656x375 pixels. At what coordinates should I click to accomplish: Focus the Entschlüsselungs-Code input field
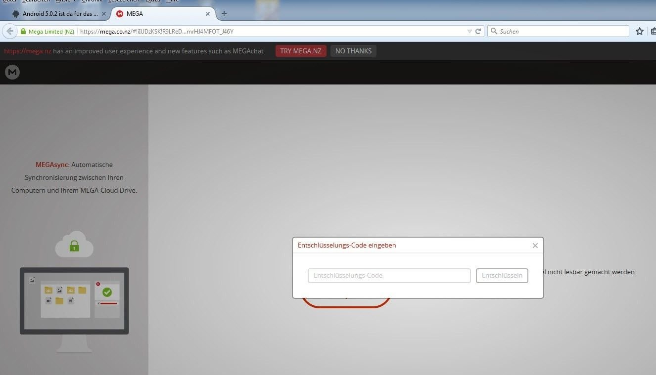tap(389, 276)
